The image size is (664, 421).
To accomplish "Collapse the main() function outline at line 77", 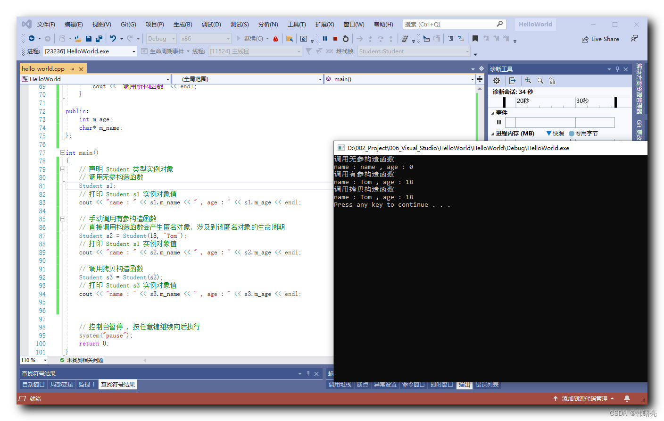I will (x=62, y=152).
